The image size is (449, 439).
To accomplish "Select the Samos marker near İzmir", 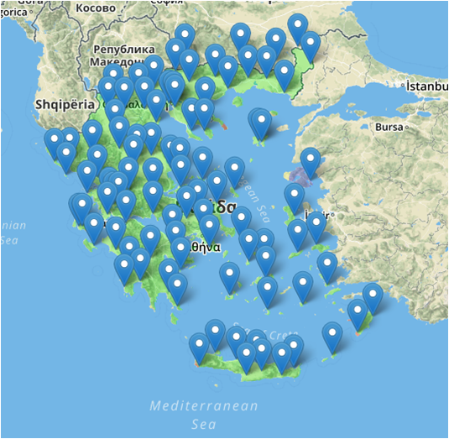I will click(x=316, y=227).
